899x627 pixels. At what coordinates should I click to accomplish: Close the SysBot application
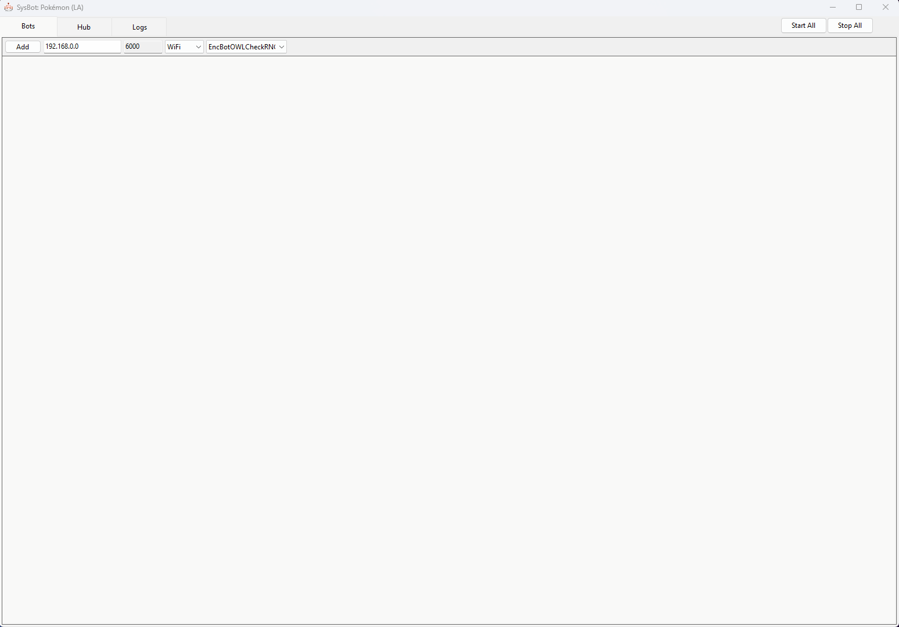(885, 7)
